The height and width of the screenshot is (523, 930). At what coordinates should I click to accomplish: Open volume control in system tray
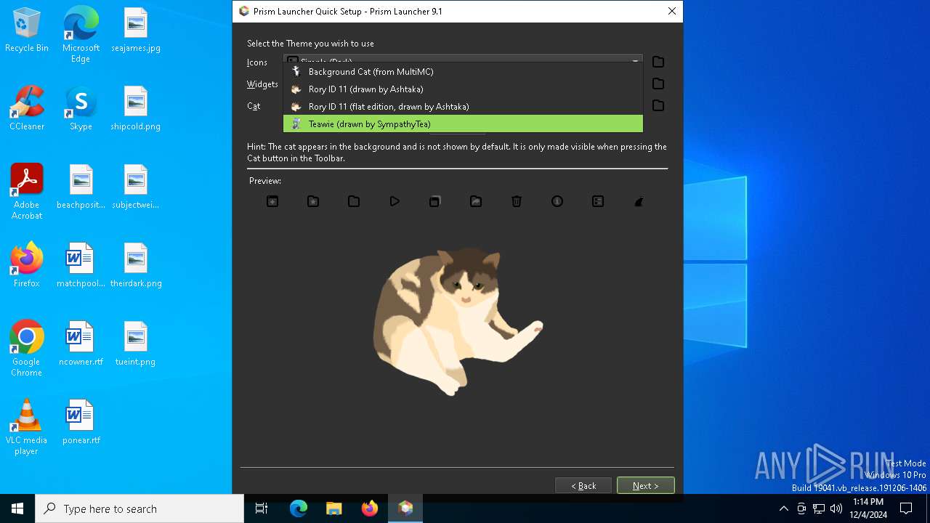[x=836, y=508]
